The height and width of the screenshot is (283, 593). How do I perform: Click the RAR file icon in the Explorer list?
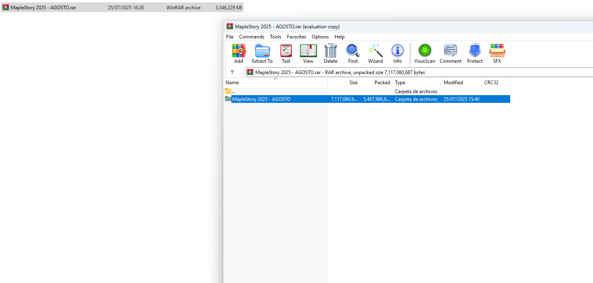tap(6, 7)
